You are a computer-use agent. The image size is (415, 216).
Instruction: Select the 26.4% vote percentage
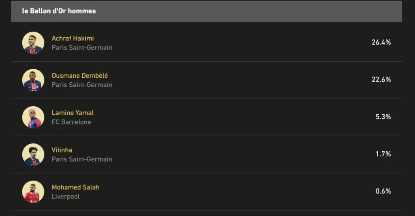pyautogui.click(x=381, y=43)
